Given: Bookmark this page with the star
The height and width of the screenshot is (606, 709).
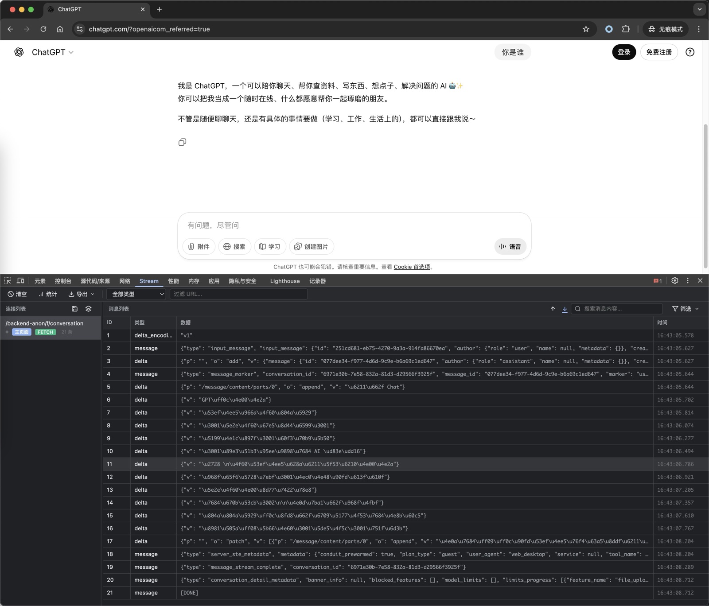Looking at the screenshot, I should (586, 29).
